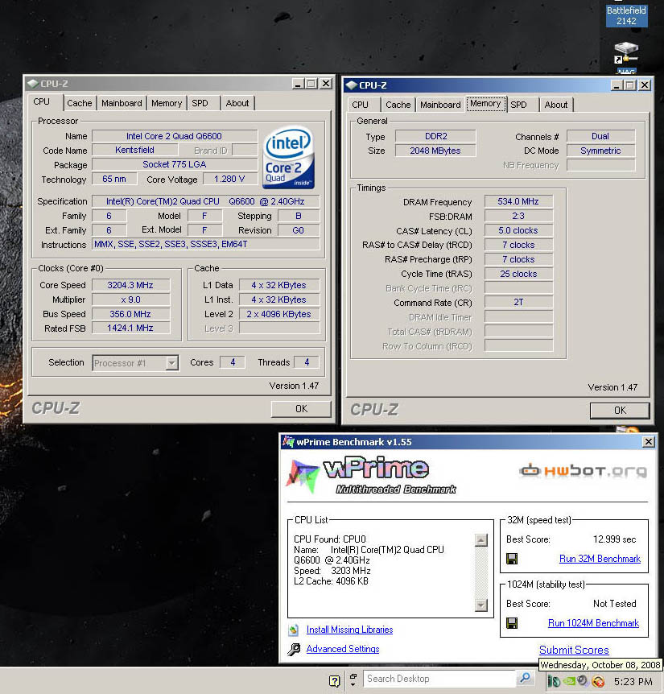Open Mainboard tab in left CPU-Z
664x694 pixels.
122,103
